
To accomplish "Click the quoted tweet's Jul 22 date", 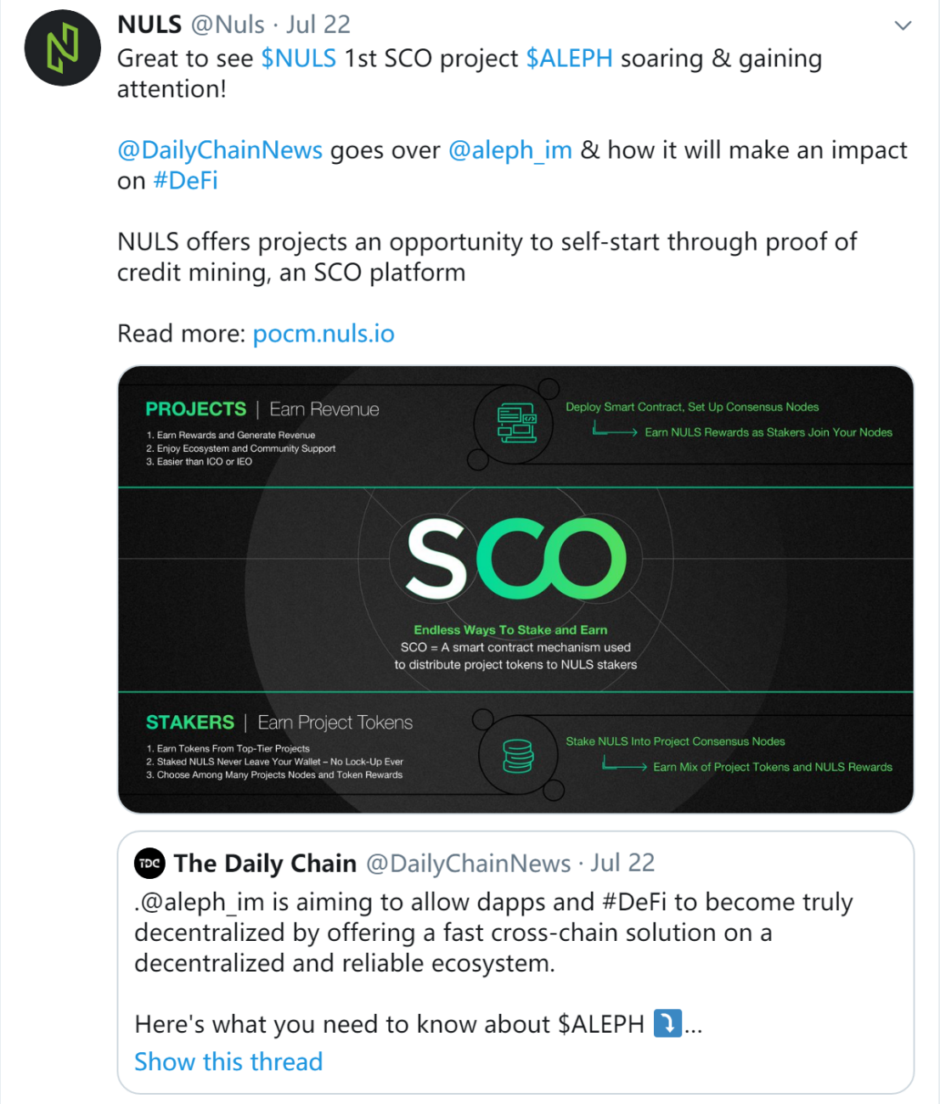I will (x=622, y=864).
